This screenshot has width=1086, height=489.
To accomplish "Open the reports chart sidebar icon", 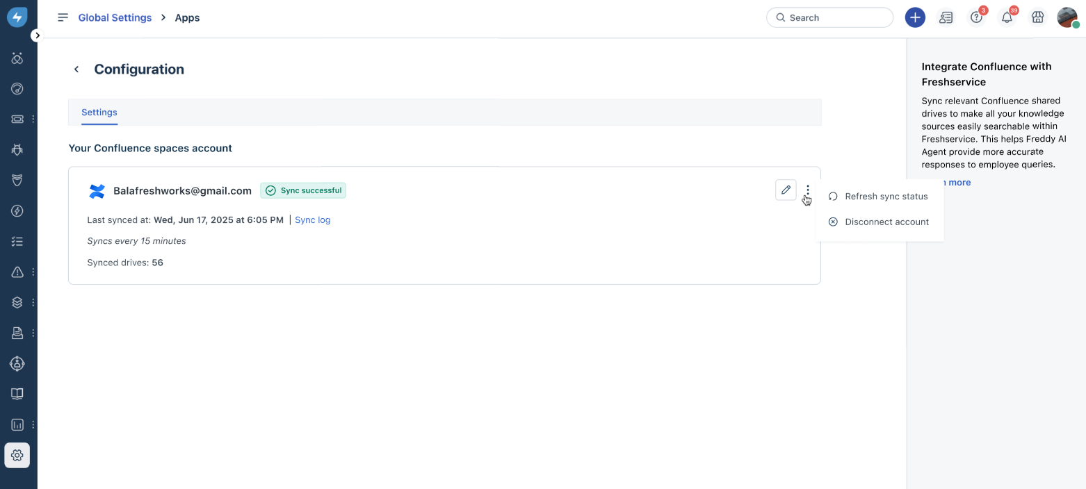I will tap(17, 424).
